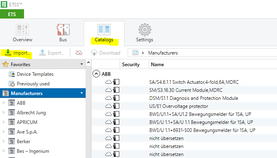Click cloud icon of US/E1 Overvoltage row
This screenshot has width=277, height=158.
tap(108, 106)
